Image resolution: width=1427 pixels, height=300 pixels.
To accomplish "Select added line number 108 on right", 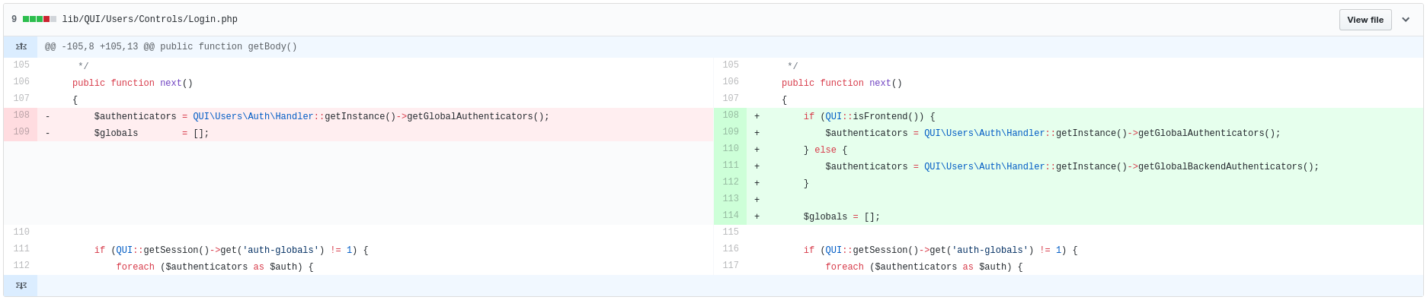I will (731, 115).
